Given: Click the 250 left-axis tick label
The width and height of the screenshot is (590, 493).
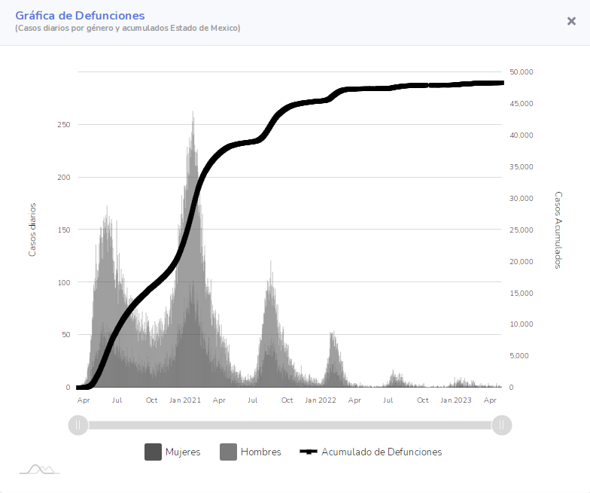Looking at the screenshot, I should coord(63,125).
